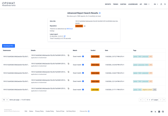Open the API menu item

[141, 4]
